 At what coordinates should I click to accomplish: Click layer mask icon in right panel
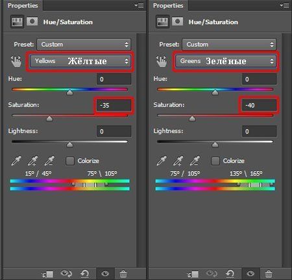178,21
